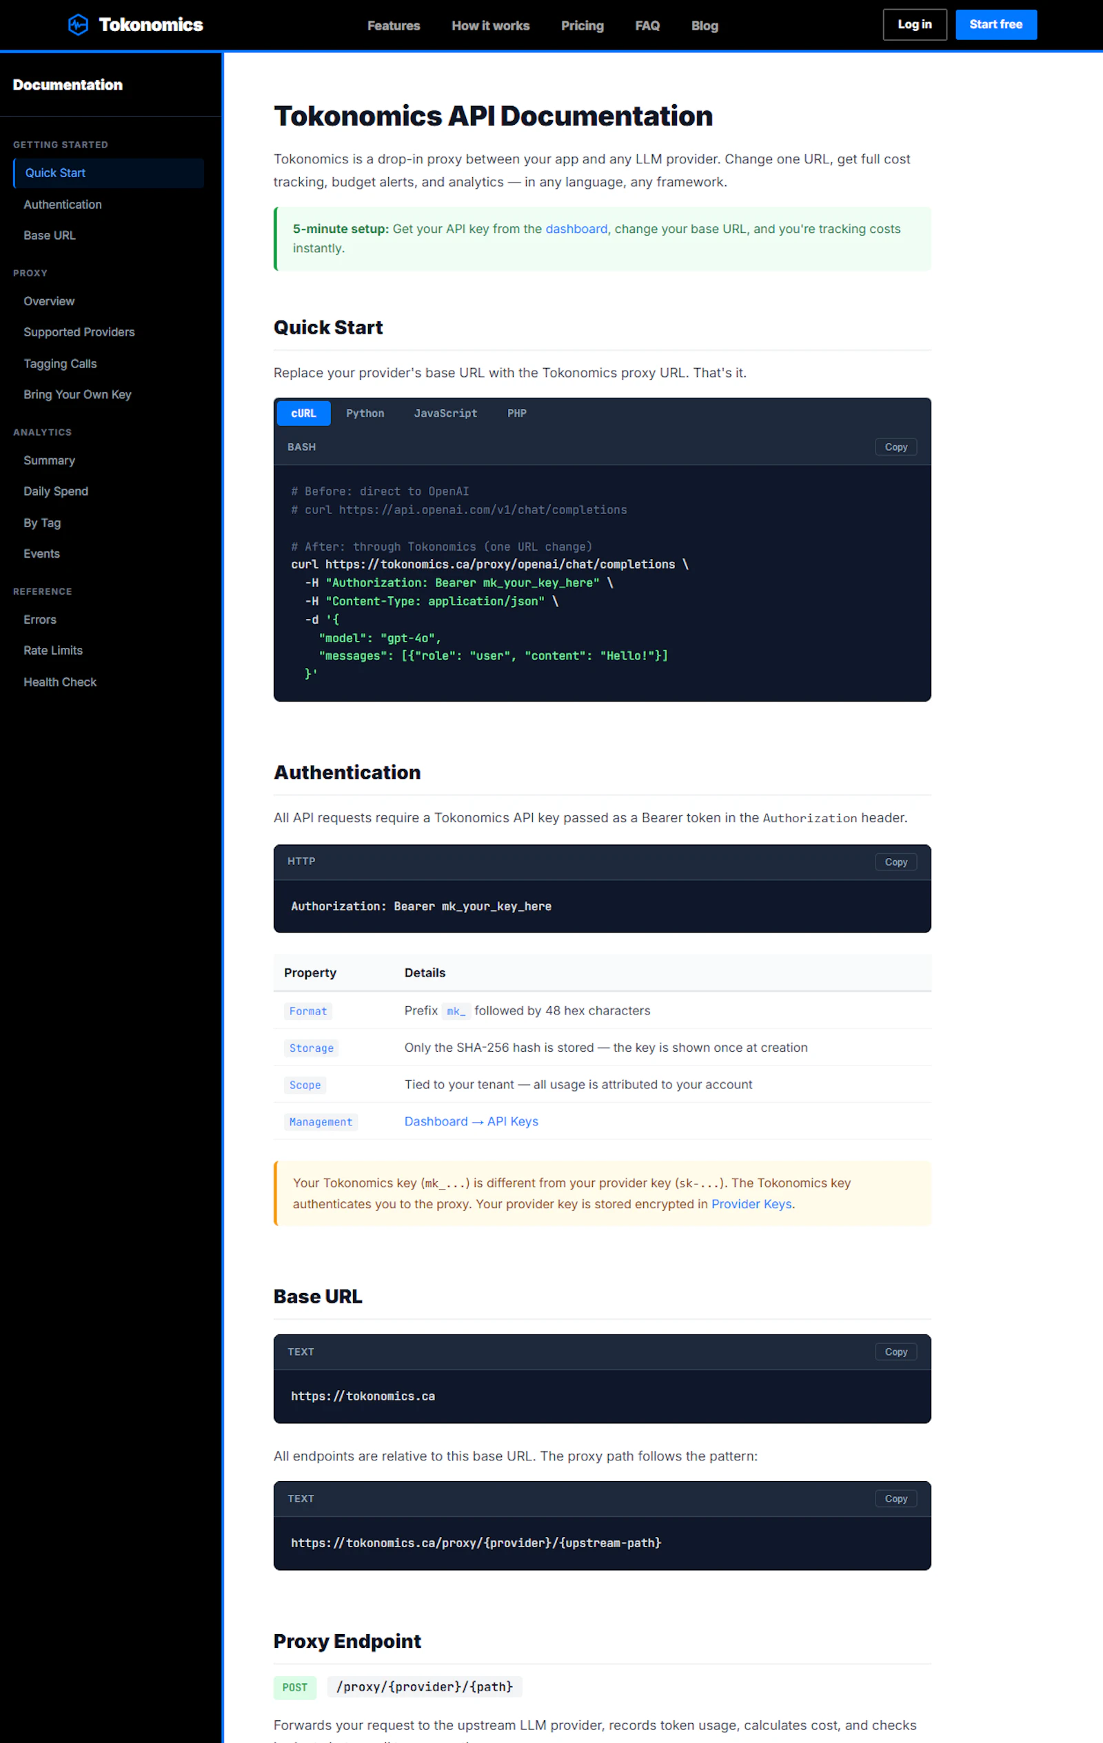The height and width of the screenshot is (1743, 1103).
Task: Click the Proxy Endpoint section heading
Action: tap(347, 1641)
